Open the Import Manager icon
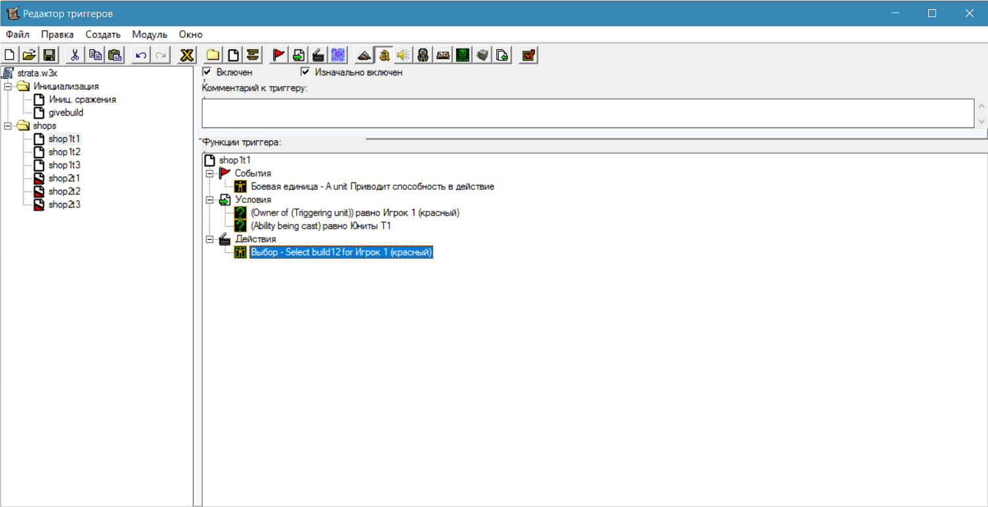The width and height of the screenshot is (988, 507). pos(502,55)
